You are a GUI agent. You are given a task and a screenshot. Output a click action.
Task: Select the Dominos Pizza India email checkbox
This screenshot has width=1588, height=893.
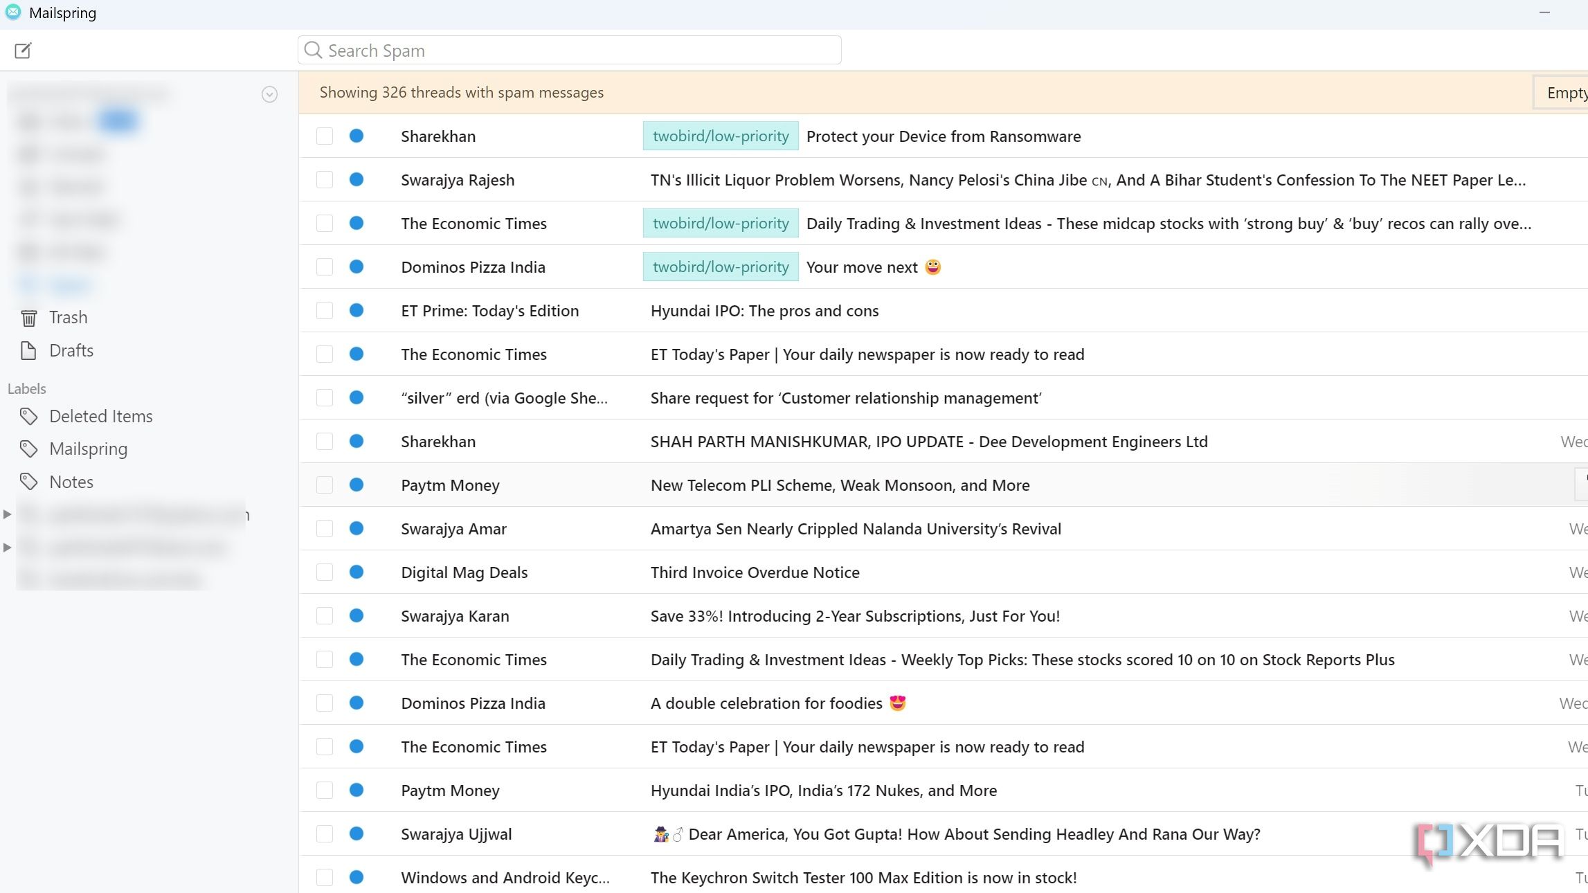(x=324, y=267)
